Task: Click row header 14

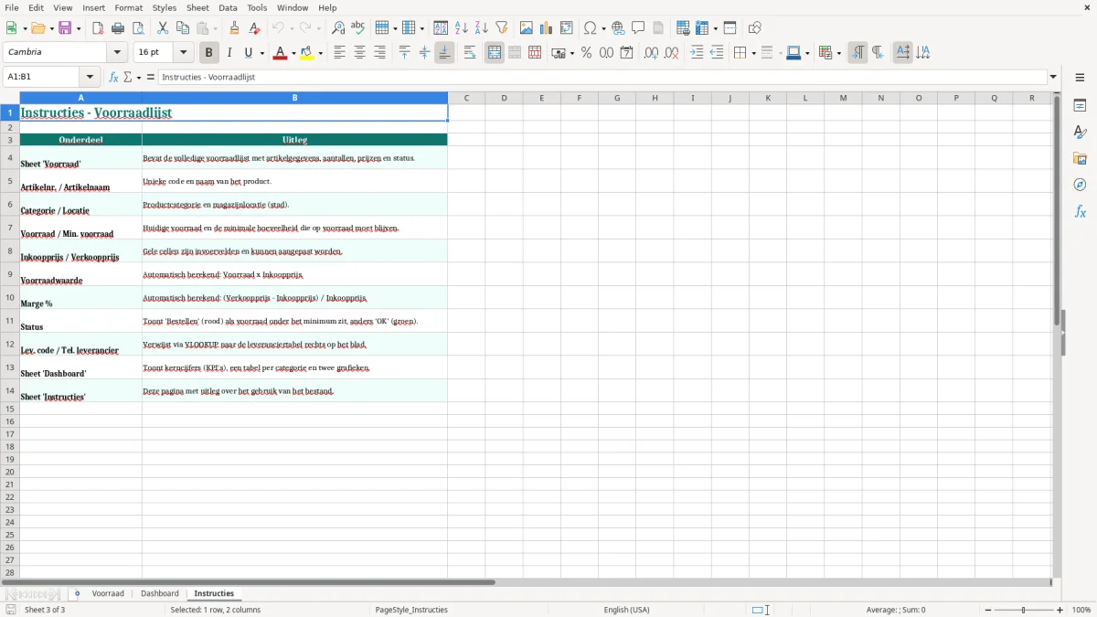Action: [x=10, y=391]
